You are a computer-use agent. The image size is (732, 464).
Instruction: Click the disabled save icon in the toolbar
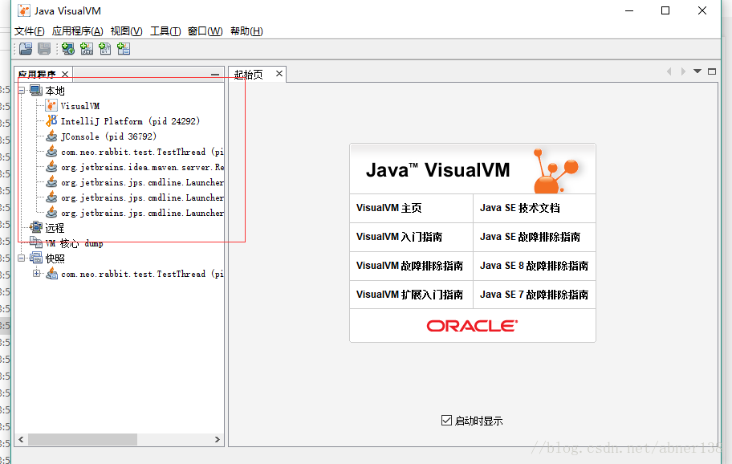pyautogui.click(x=44, y=48)
